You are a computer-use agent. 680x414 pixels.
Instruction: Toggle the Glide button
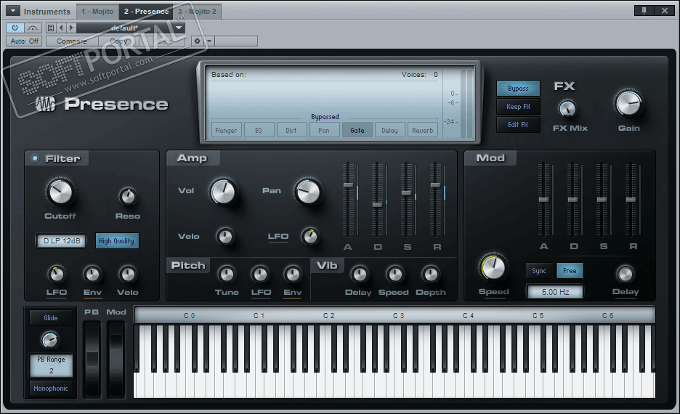[51, 318]
